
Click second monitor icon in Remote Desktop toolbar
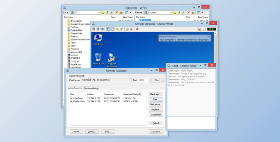pyautogui.click(x=98, y=29)
